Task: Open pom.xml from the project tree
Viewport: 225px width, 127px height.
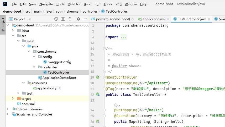Action: click(28, 104)
